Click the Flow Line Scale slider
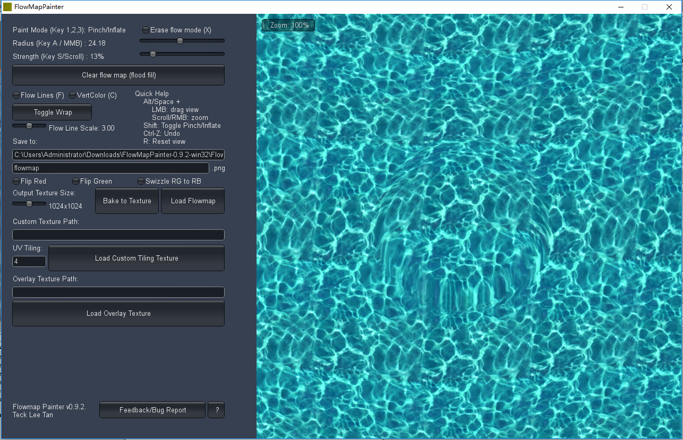The width and height of the screenshot is (683, 440). click(x=29, y=126)
